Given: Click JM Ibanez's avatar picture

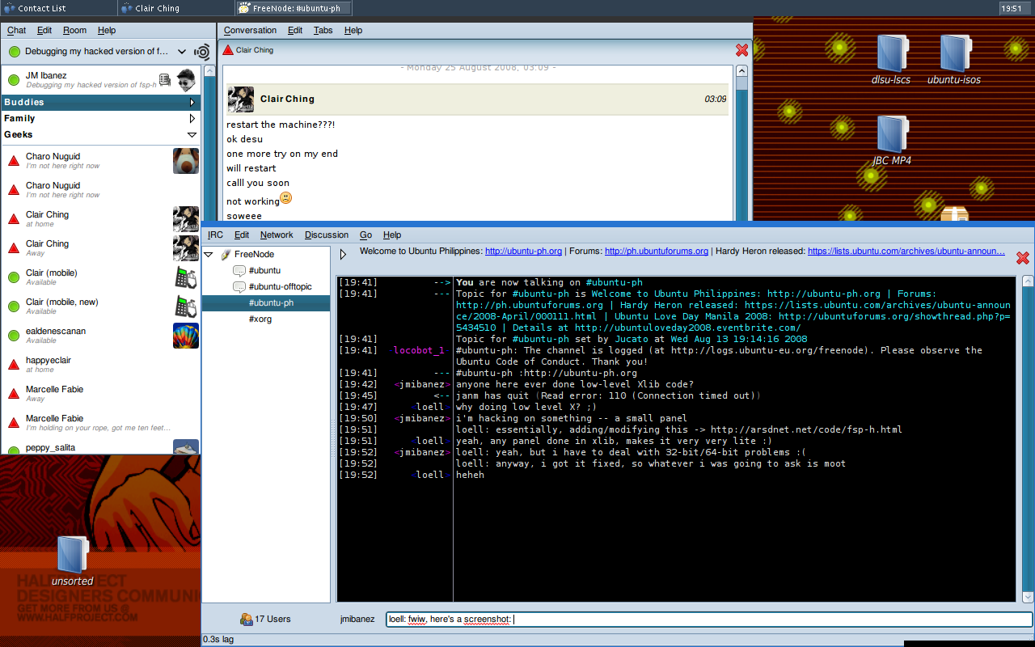Looking at the screenshot, I should tap(186, 79).
